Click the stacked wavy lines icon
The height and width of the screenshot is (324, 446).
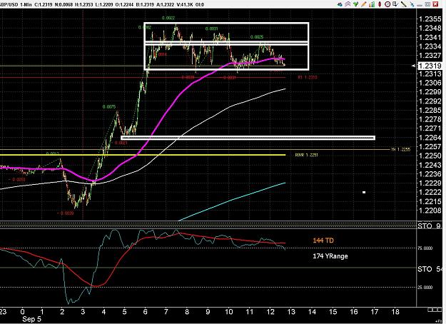click(348, 4)
